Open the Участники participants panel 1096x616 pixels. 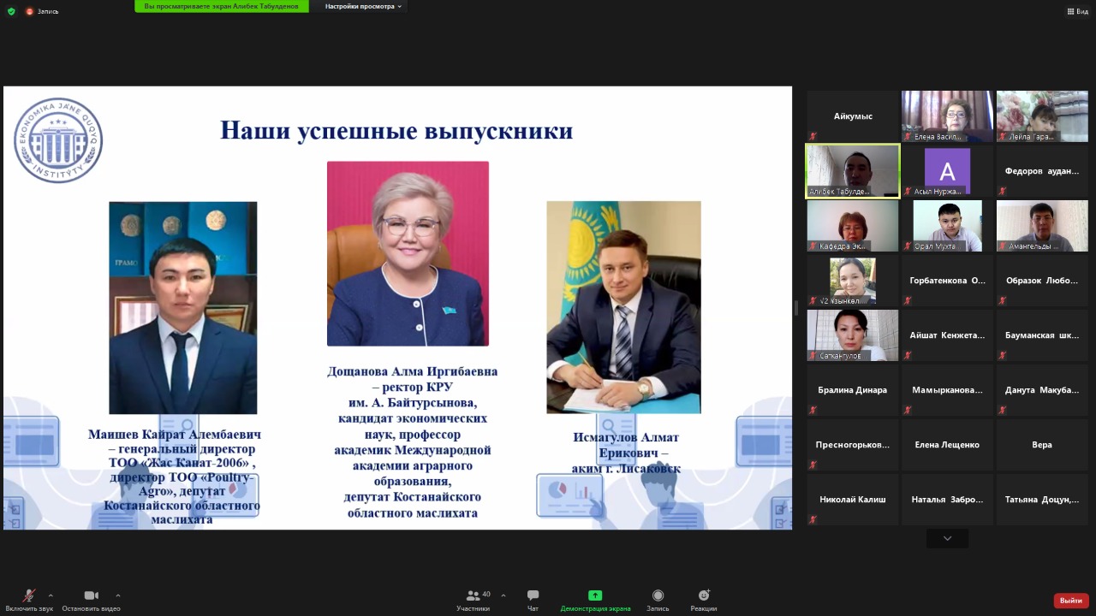click(x=474, y=601)
